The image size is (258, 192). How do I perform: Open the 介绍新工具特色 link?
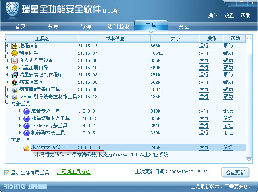point(73,172)
